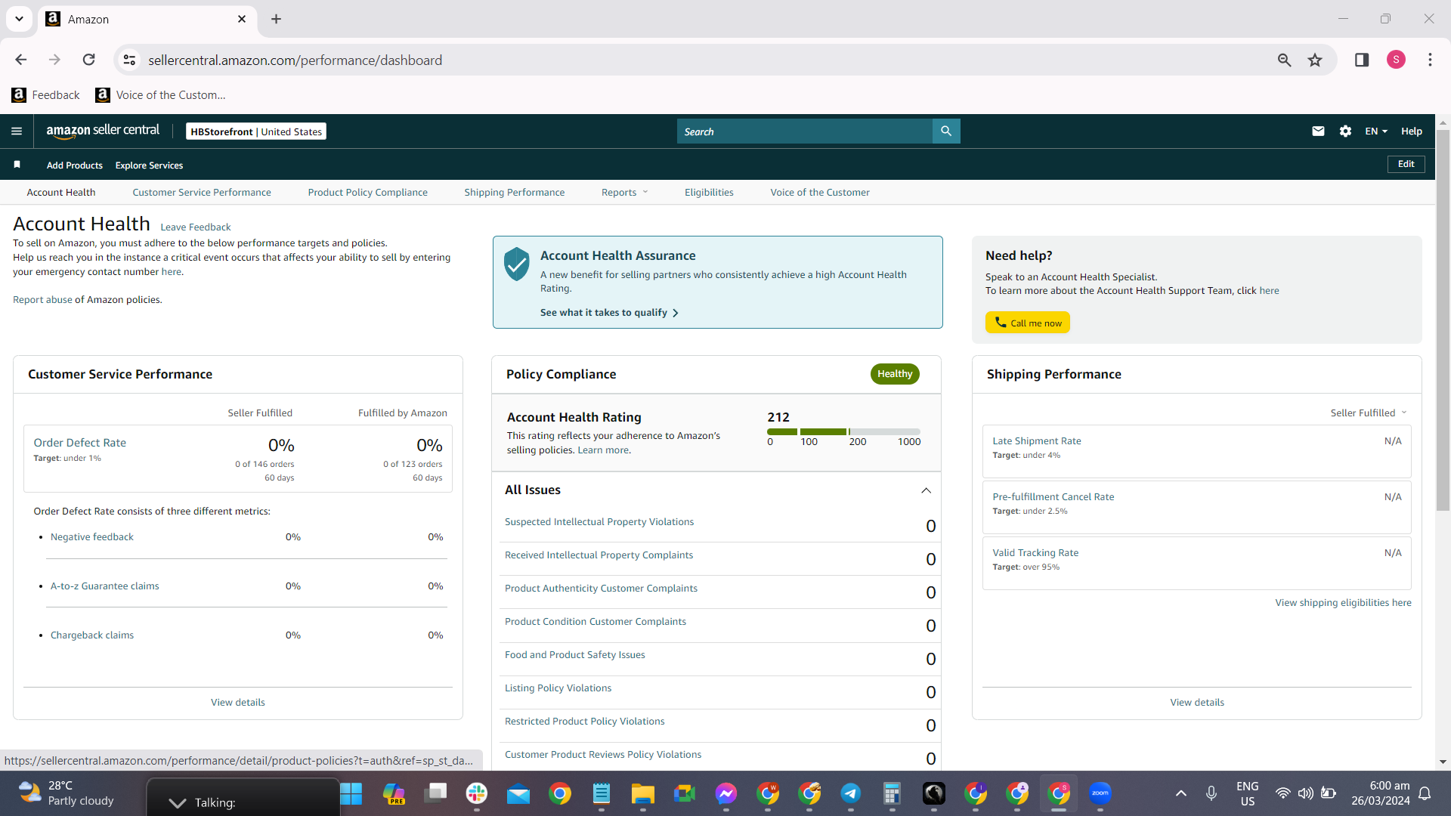1451x816 pixels.
Task: Expand See what it takes to qualify
Action: click(609, 313)
